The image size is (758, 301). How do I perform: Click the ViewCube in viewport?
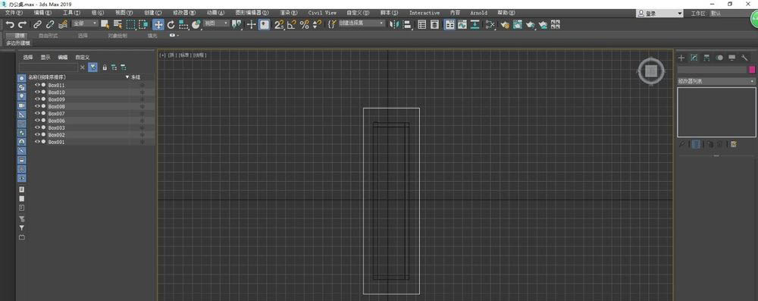[651, 71]
